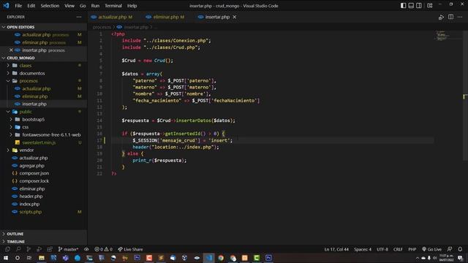
Task: Click the master branch indicator
Action: [x=68, y=249]
